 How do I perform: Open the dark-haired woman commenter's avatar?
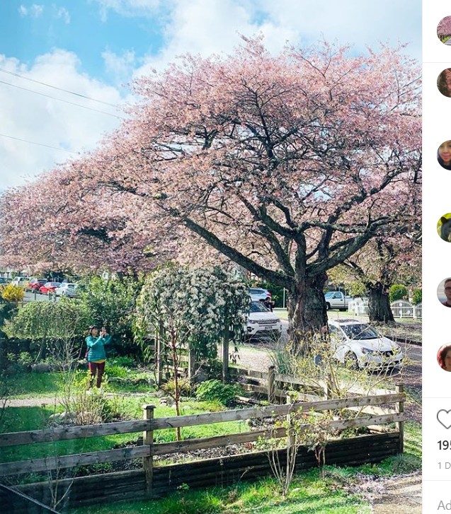coord(444,155)
